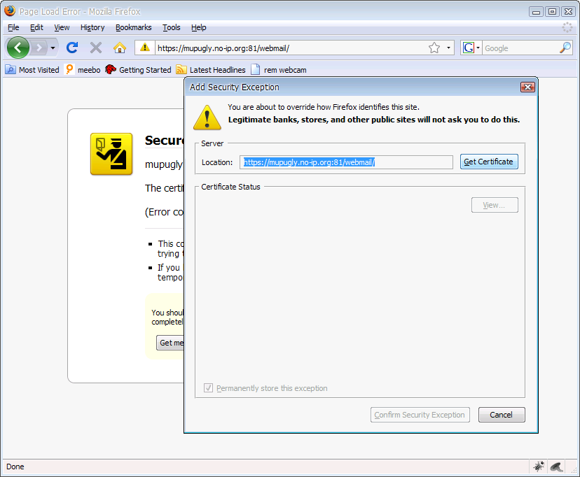The width and height of the screenshot is (580, 477).
Task: Cancel the Add Security Exception dialog
Action: click(501, 415)
